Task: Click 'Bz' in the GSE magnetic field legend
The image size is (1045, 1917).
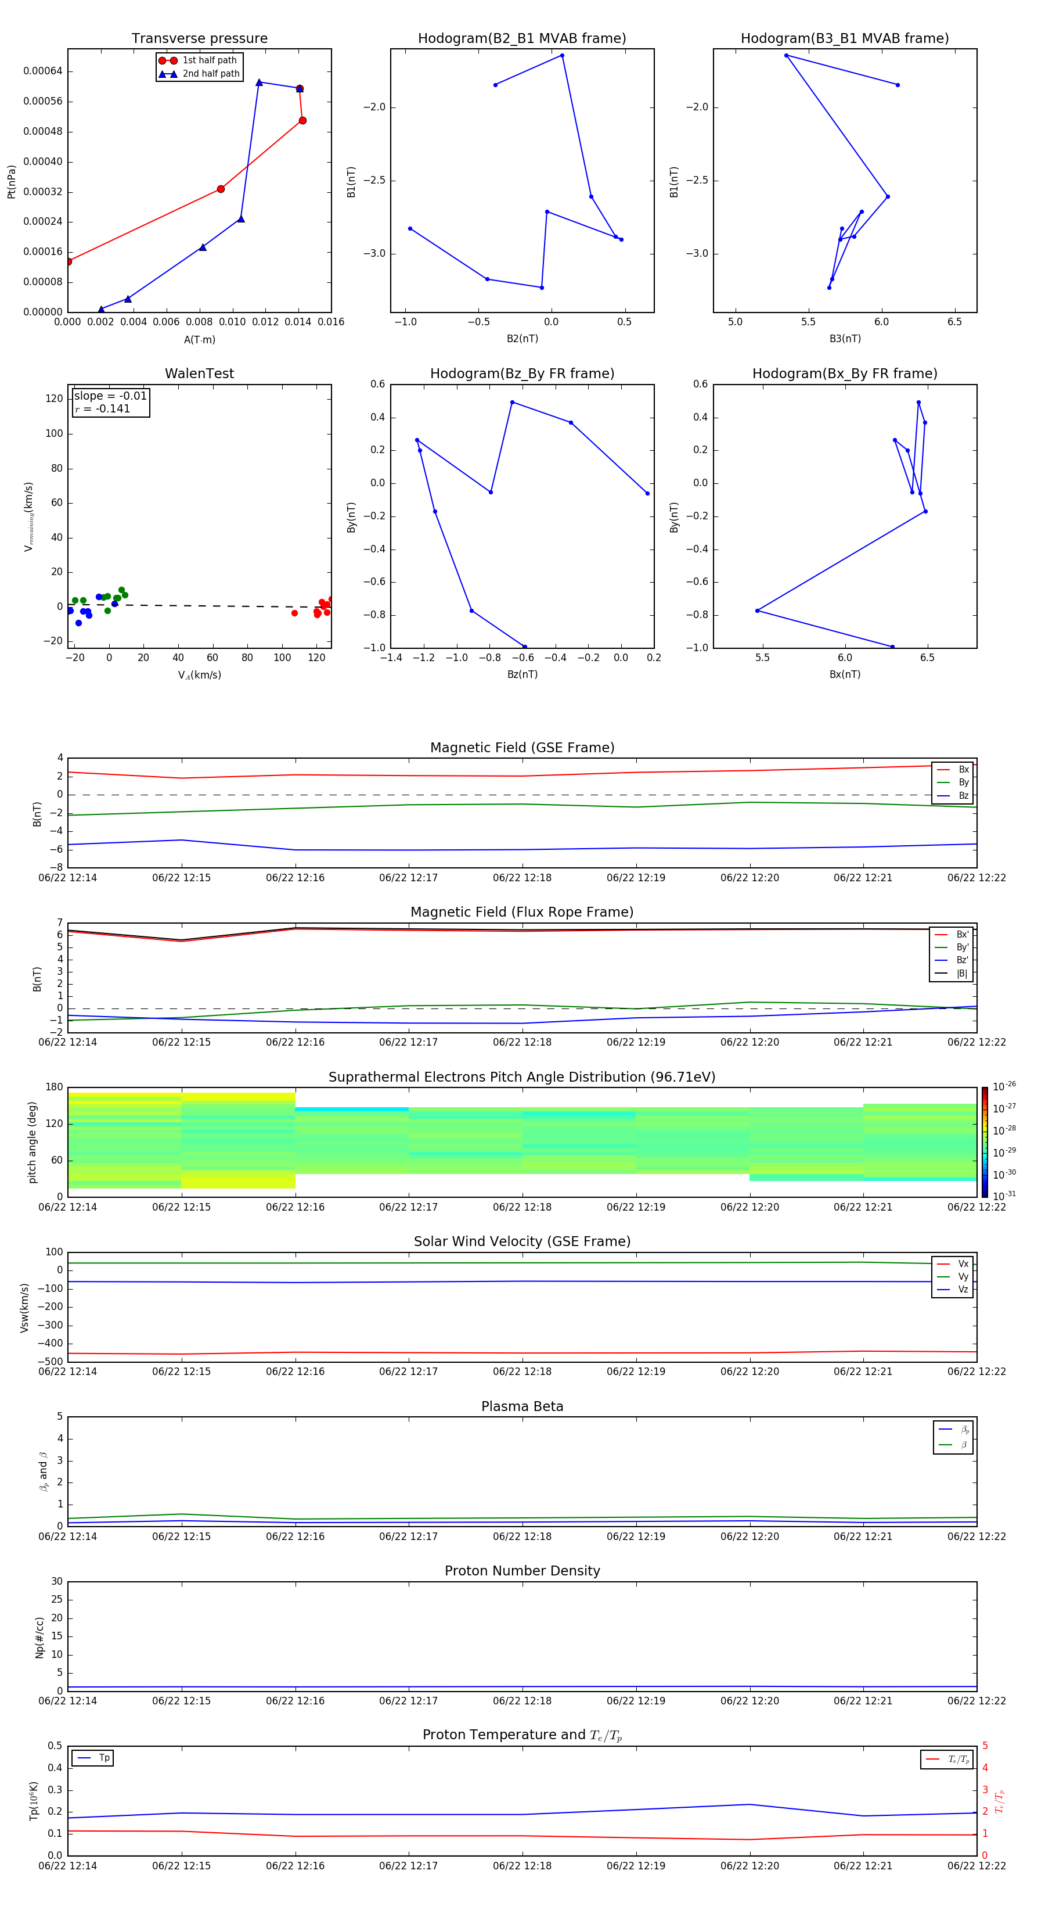Action: [x=953, y=796]
